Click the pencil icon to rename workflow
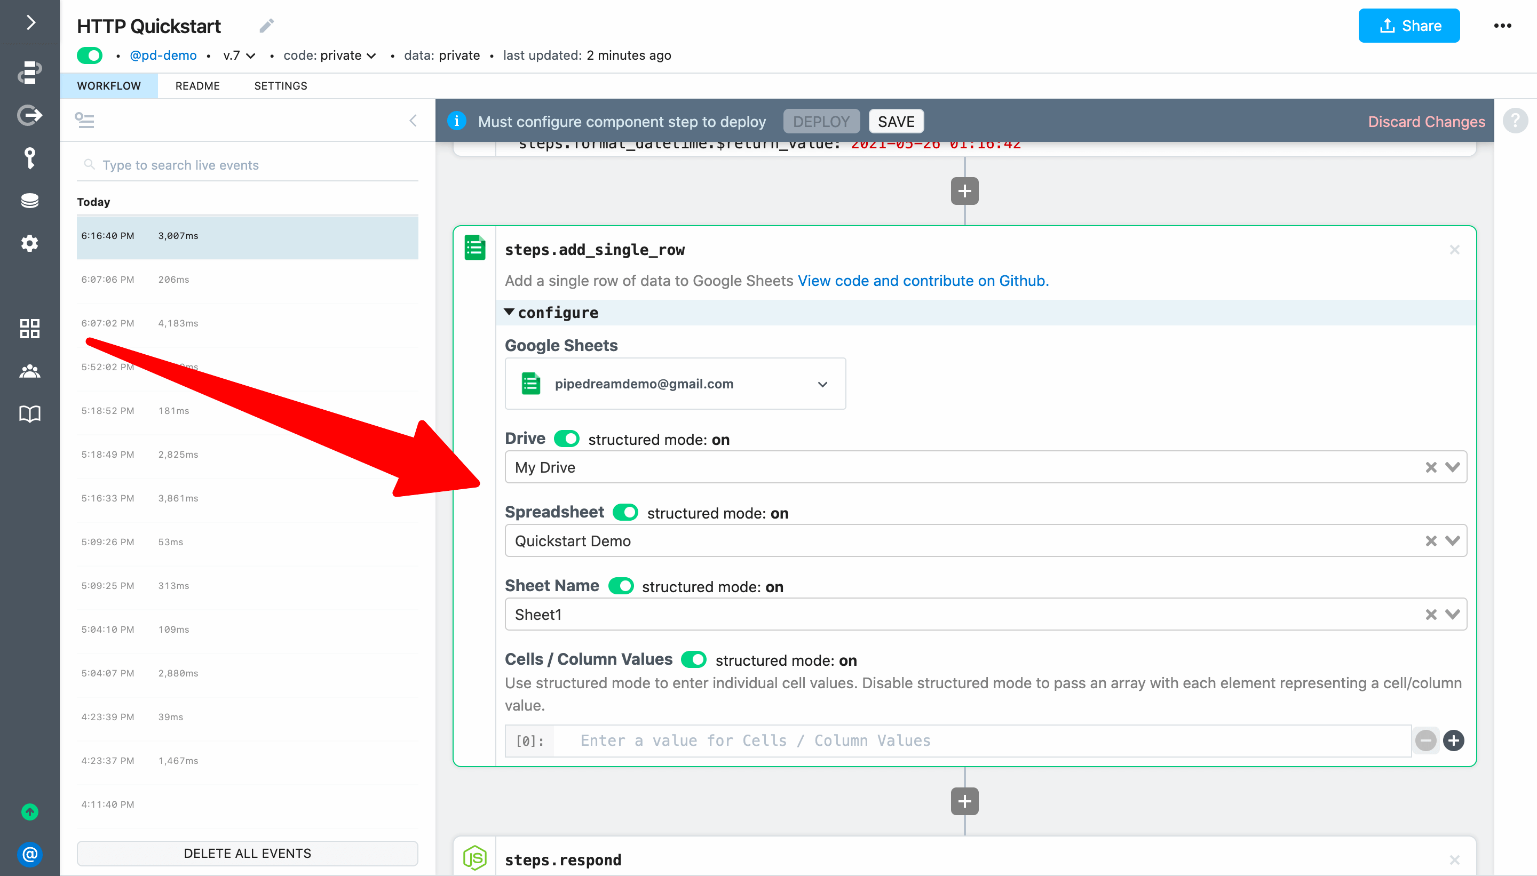 [x=267, y=26]
